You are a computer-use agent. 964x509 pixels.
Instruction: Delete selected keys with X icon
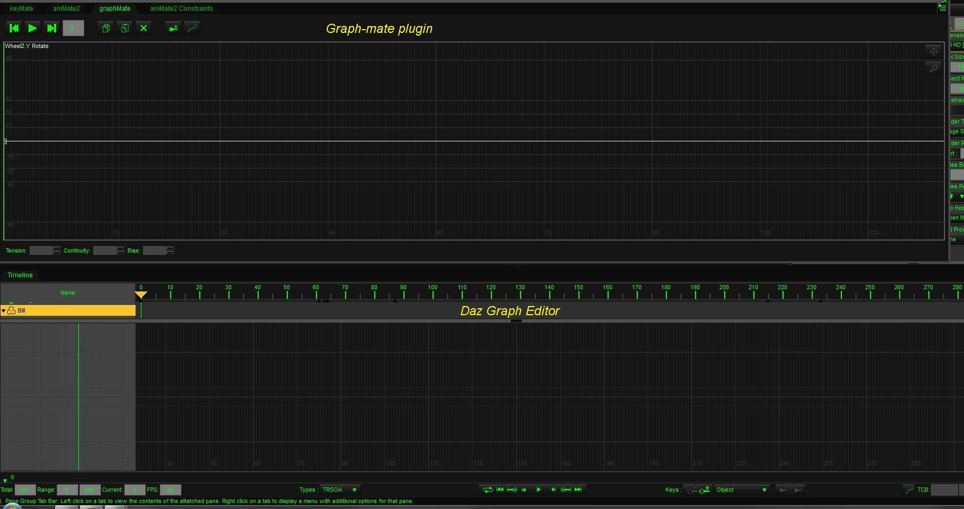[144, 28]
